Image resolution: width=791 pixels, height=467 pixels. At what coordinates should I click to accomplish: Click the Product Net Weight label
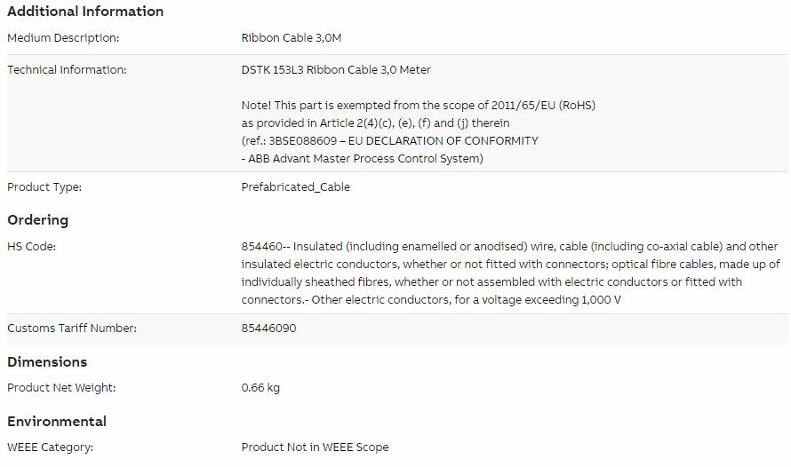click(x=61, y=387)
